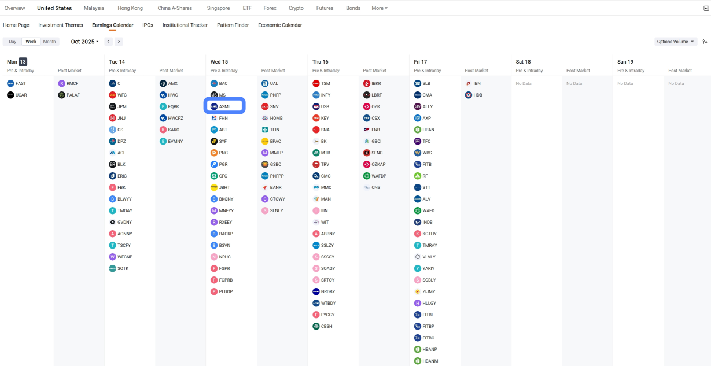Open the Singapore market tab

point(218,8)
